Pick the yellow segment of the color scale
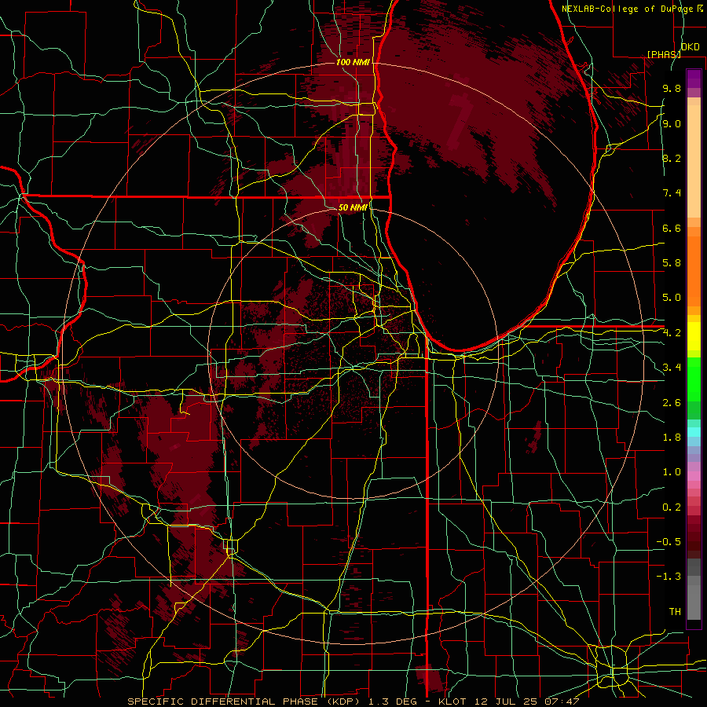The height and width of the screenshot is (707, 707). pos(694,336)
